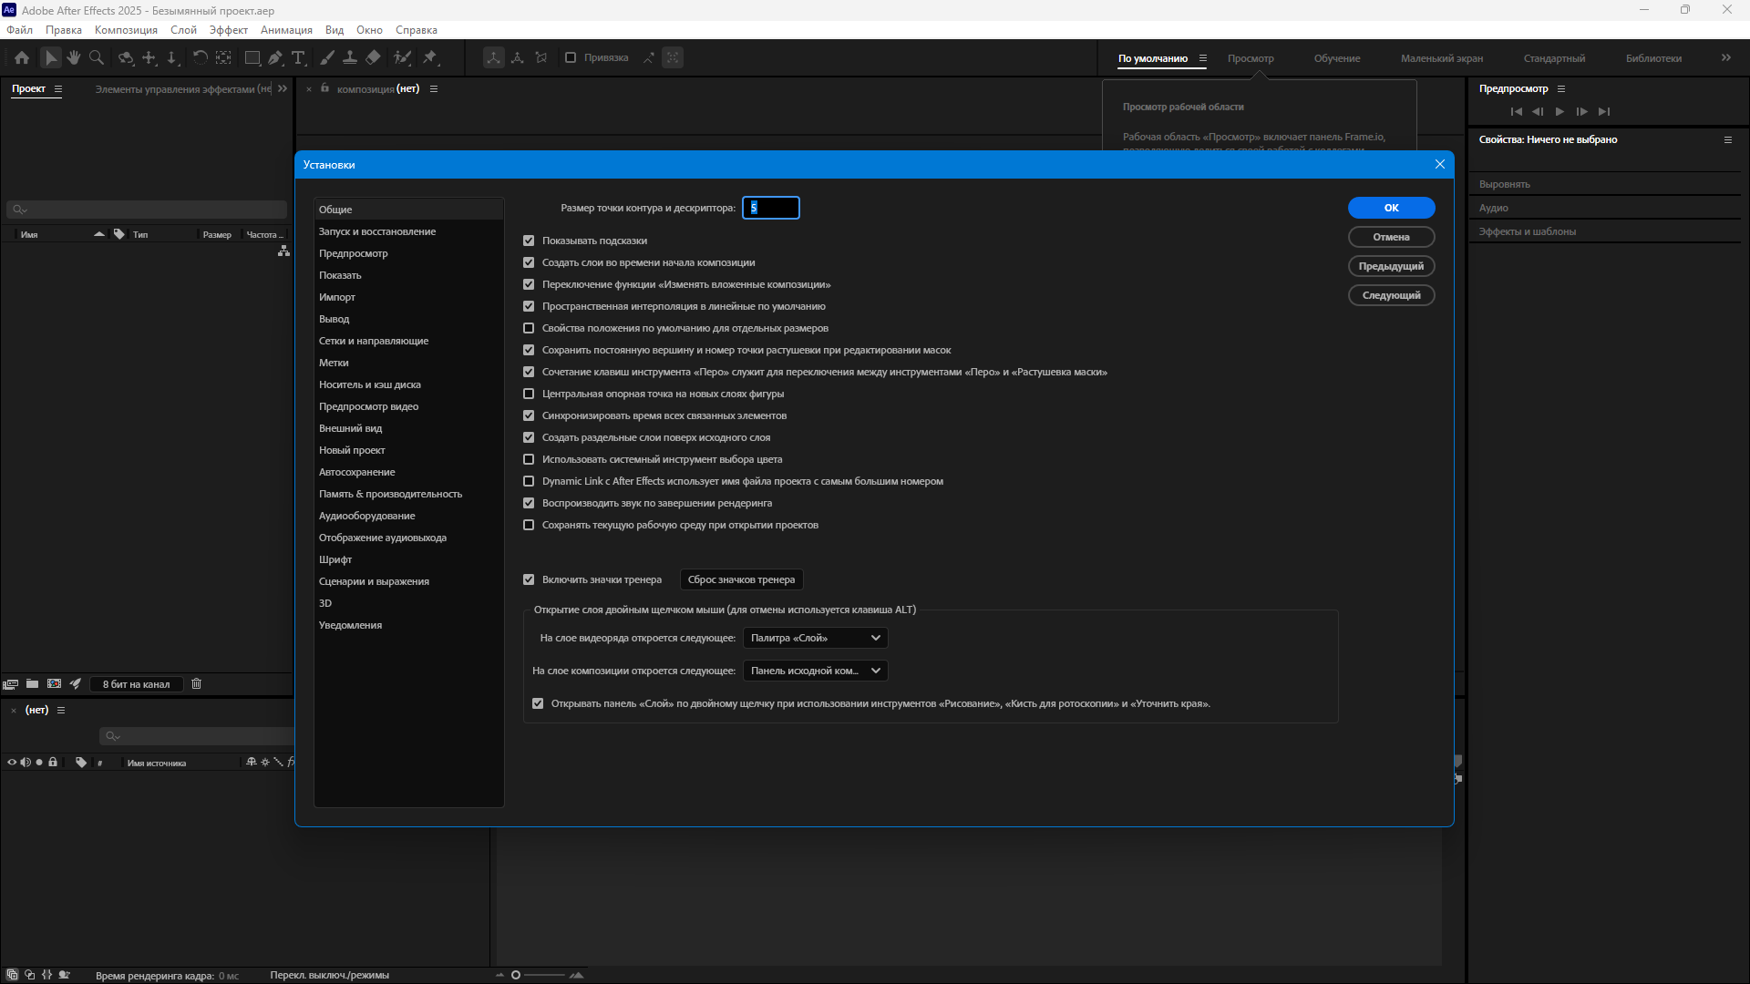This screenshot has height=984, width=1750.
Task: Select the Selection arrow tool
Action: [51, 57]
